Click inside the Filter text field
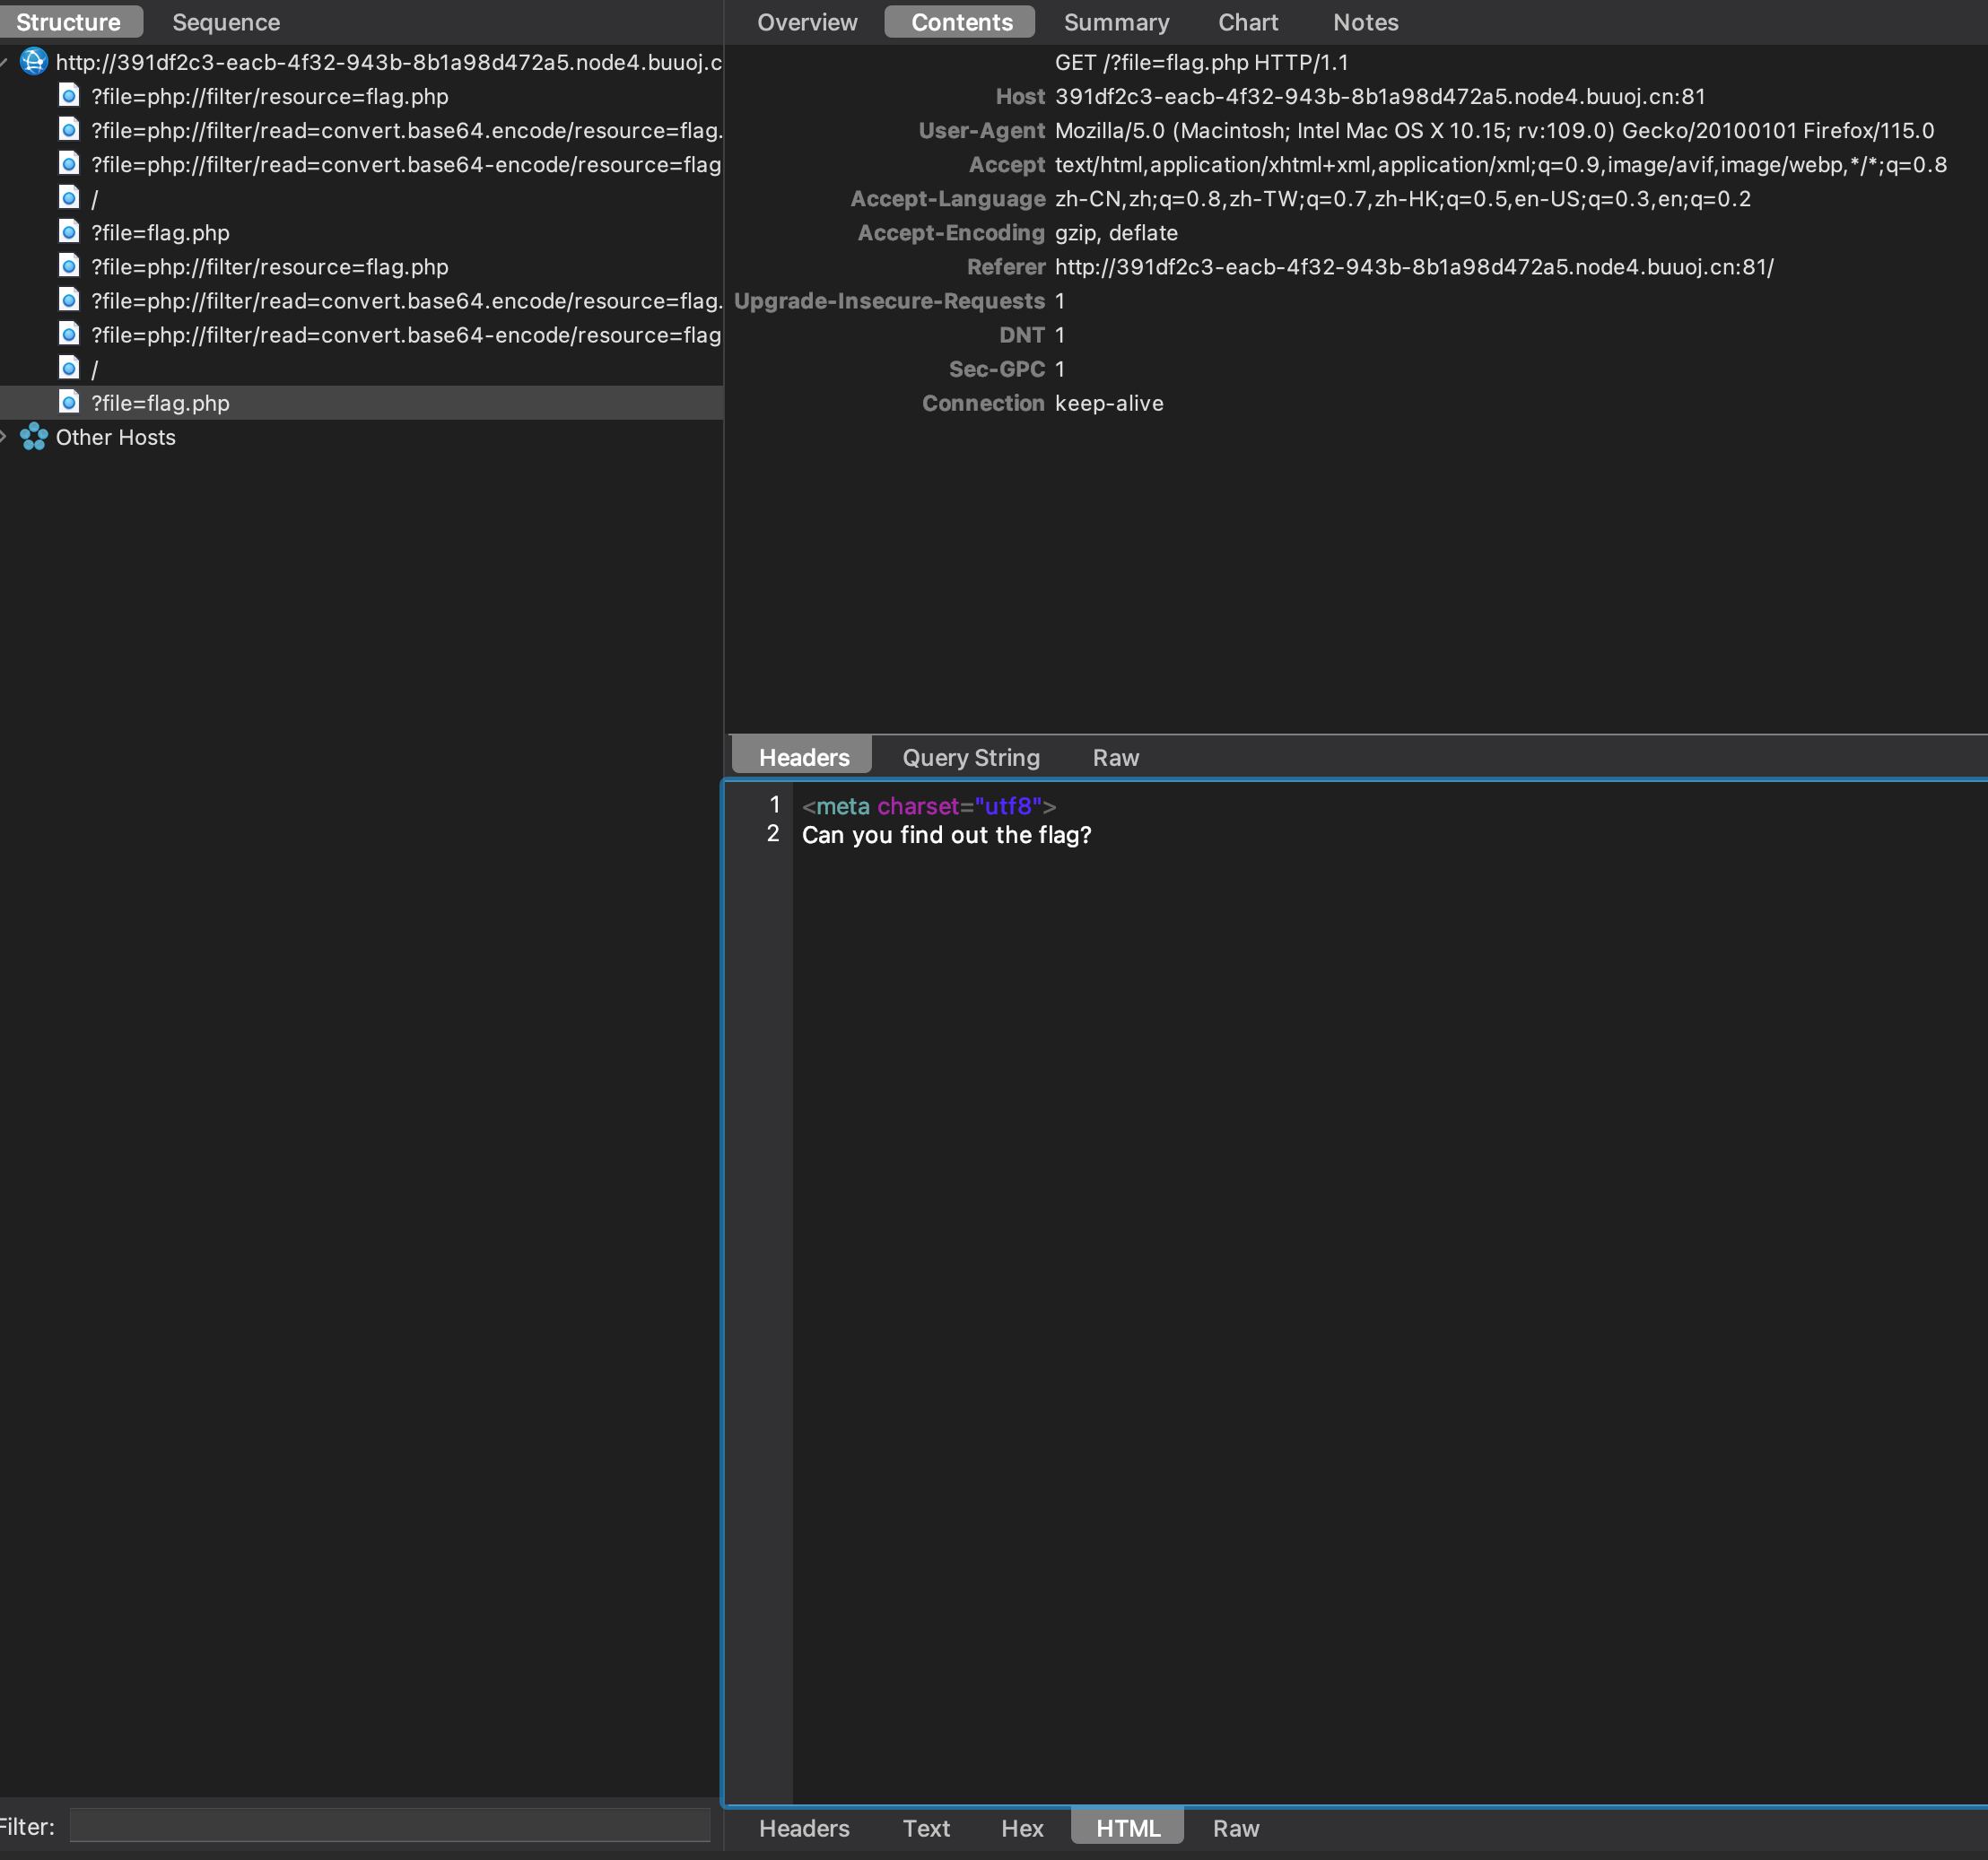The height and width of the screenshot is (1860, 1988). pyautogui.click(x=390, y=1826)
